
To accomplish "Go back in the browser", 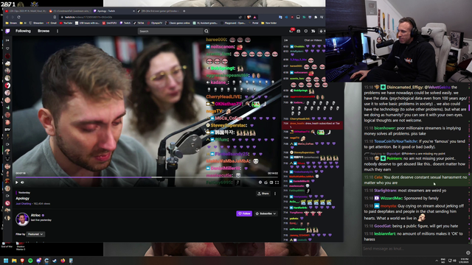I will pyautogui.click(x=7, y=17).
